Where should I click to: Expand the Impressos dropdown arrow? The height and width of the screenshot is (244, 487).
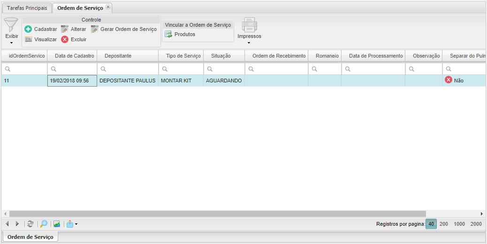(249, 43)
